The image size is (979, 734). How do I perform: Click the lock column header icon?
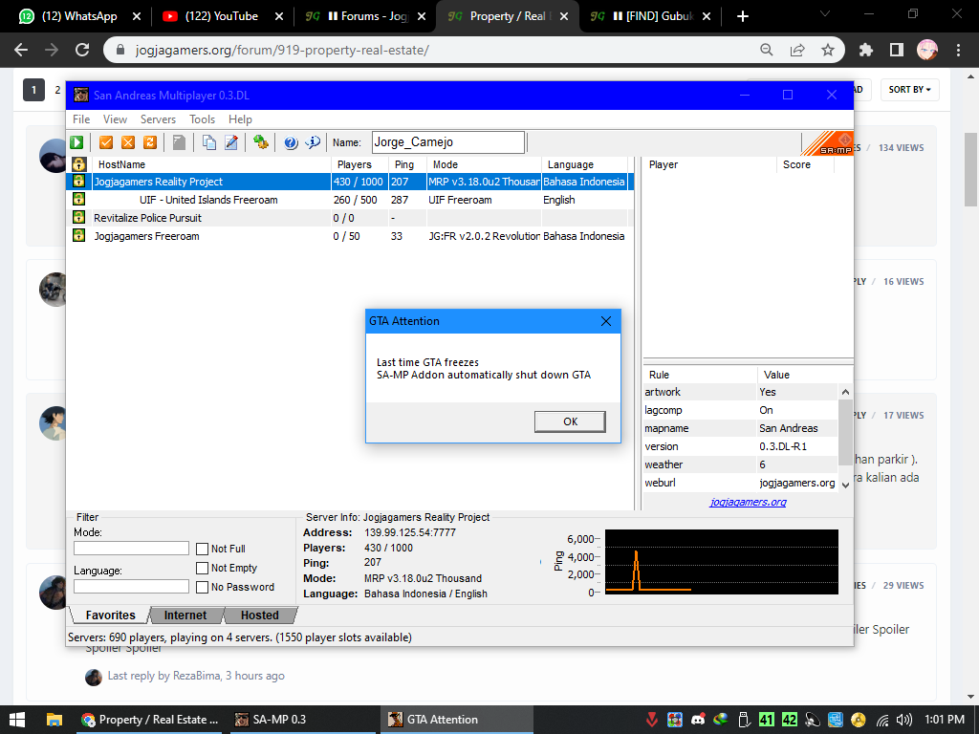tap(78, 164)
